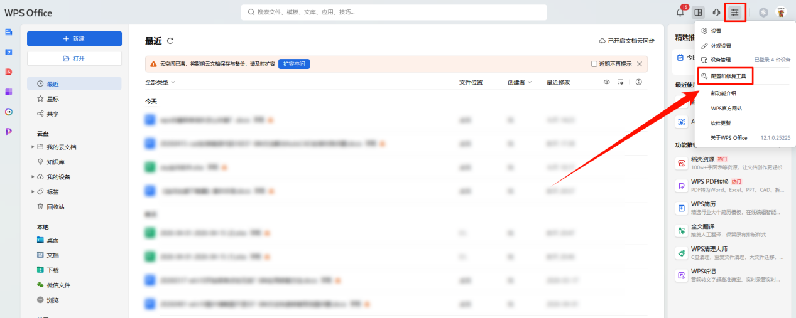This screenshot has height=318, width=796.
Task: Expand the 标签 tree node
Action: (x=33, y=192)
